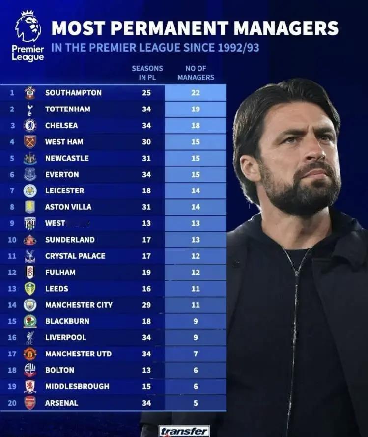Click the Crystal Palace team name
The width and height of the screenshot is (368, 437).
75,256
